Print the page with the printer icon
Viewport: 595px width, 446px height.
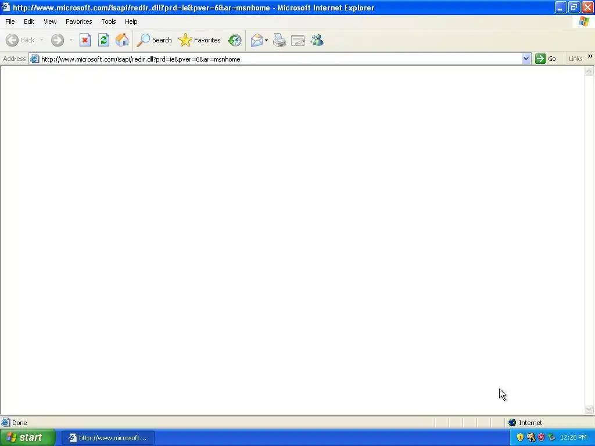(279, 40)
